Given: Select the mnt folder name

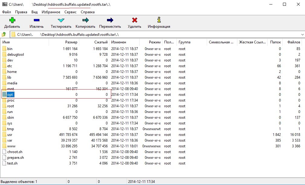Looking at the screenshot, I should (11, 89).
